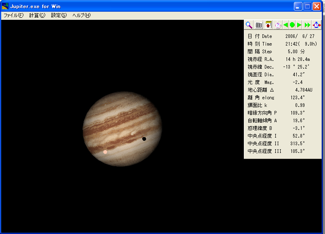
Task: Maximize the Jupiter.exe window
Action: tap(307, 6)
